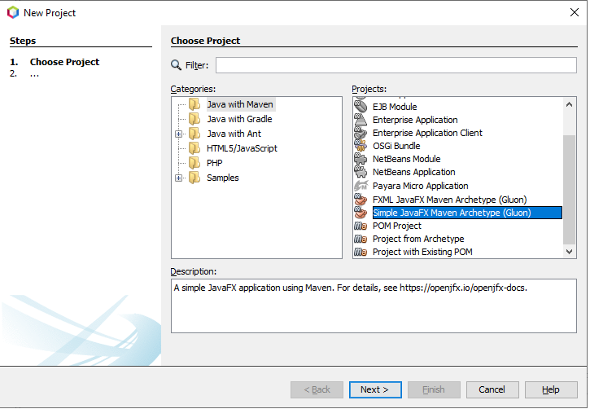The height and width of the screenshot is (409, 590).
Task: Choose the HTML5/JavaScript category
Action: [242, 148]
